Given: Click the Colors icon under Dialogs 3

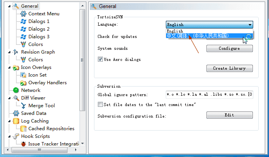Looking at the screenshot, I should 23,44.
